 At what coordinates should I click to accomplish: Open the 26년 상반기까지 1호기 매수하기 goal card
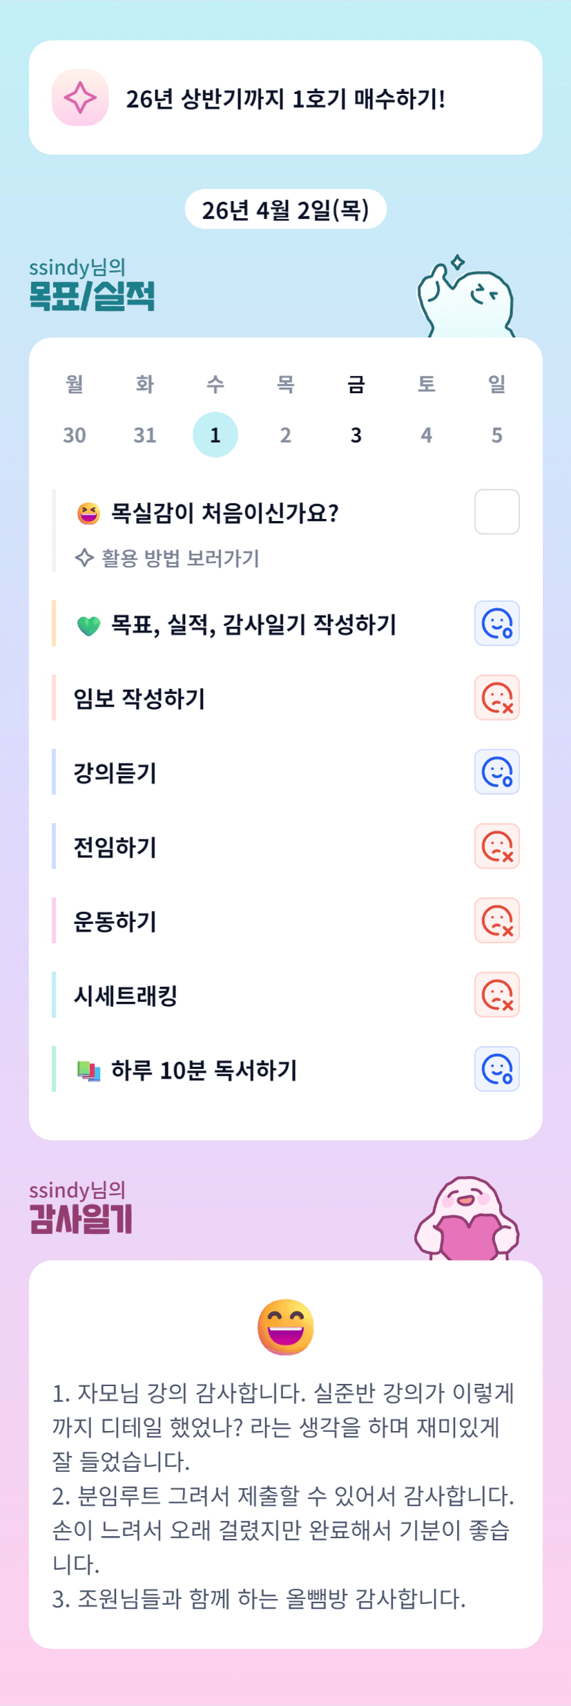(x=285, y=98)
